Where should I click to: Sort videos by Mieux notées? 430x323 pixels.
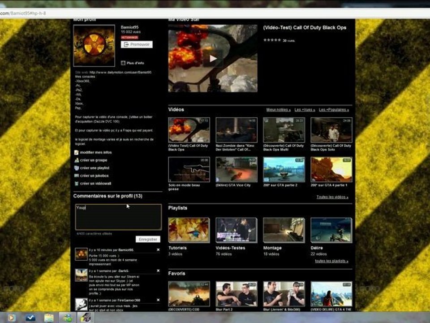(x=278, y=110)
